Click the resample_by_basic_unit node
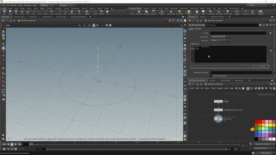The height and width of the screenshot is (155, 276). pyautogui.click(x=218, y=110)
